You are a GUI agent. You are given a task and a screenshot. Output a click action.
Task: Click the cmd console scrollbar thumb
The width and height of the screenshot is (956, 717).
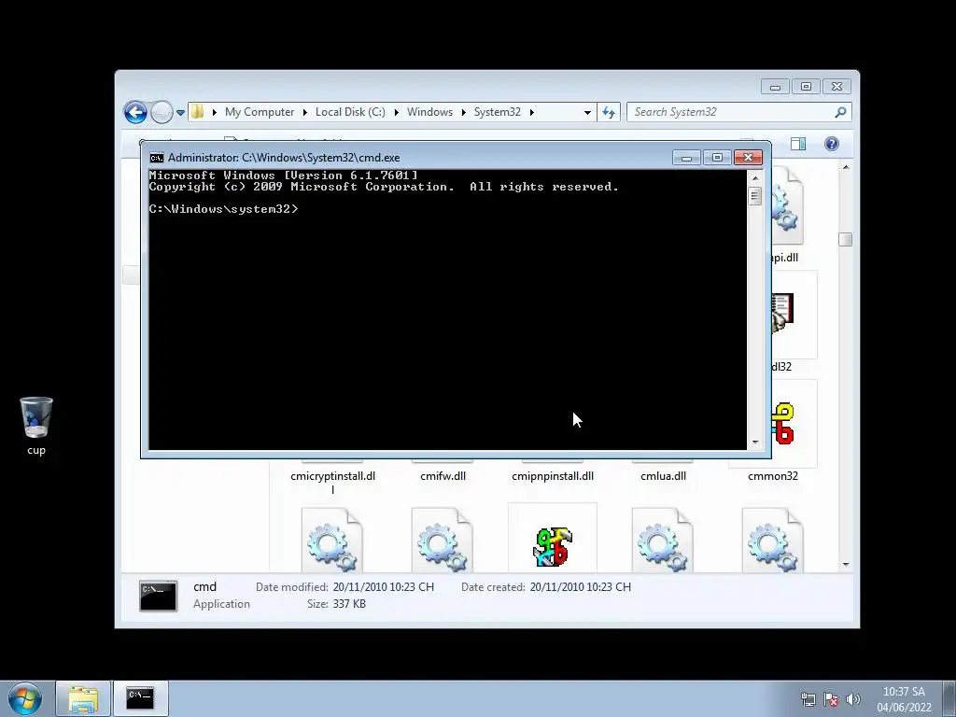click(754, 196)
